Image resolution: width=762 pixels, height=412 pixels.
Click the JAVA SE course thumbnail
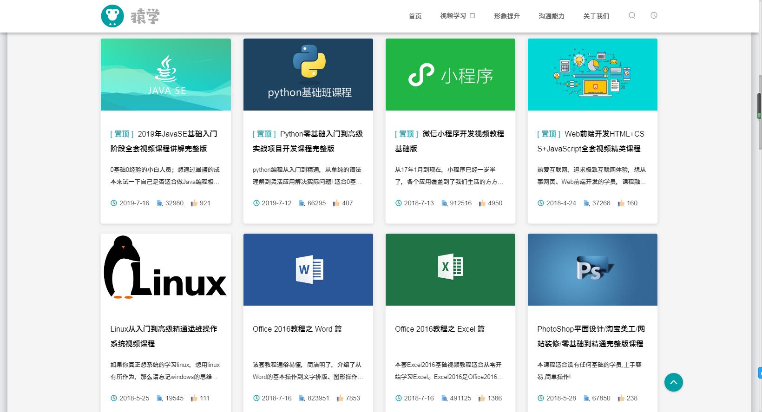(x=166, y=74)
